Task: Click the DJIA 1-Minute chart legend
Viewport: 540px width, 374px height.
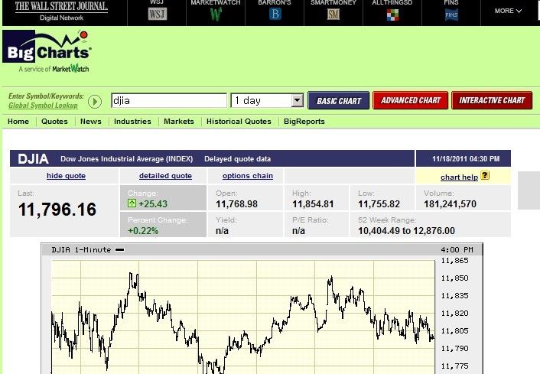Action: click(88, 249)
